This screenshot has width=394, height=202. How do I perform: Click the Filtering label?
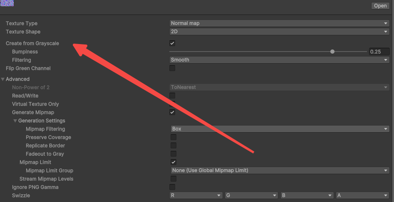click(x=22, y=60)
